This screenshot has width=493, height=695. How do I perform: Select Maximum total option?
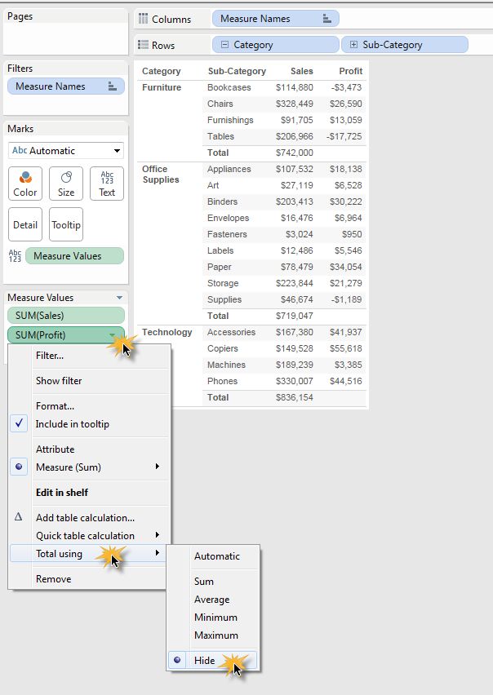click(216, 635)
